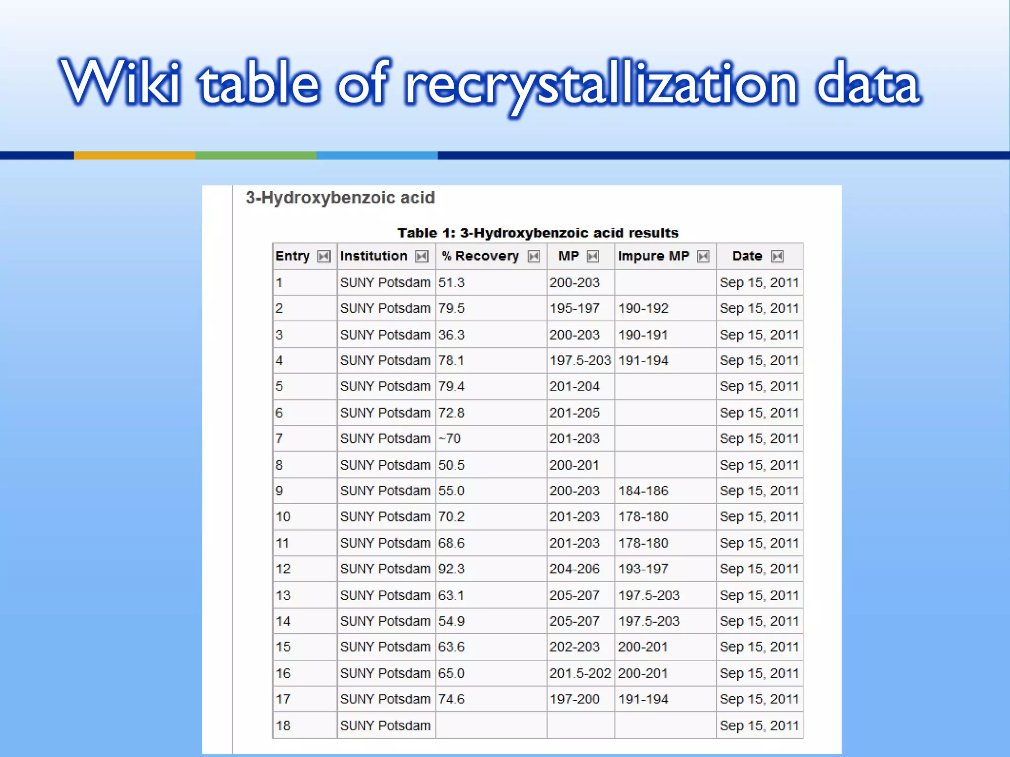Click recovery value 68.6 in entry 11
This screenshot has height=757, width=1010.
[x=451, y=543]
